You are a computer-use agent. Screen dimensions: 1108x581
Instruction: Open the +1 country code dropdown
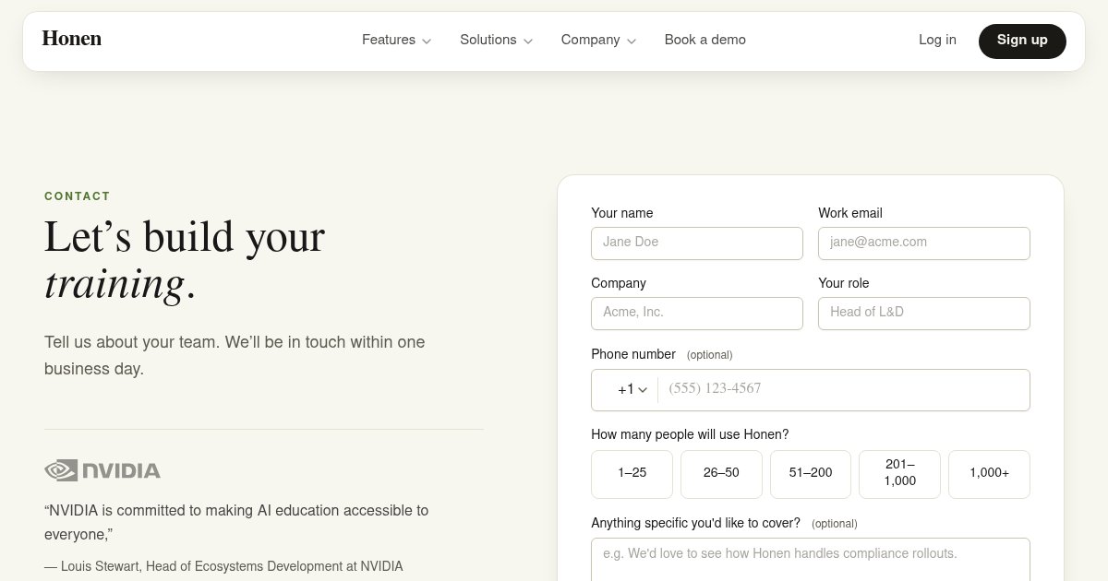pyautogui.click(x=632, y=389)
